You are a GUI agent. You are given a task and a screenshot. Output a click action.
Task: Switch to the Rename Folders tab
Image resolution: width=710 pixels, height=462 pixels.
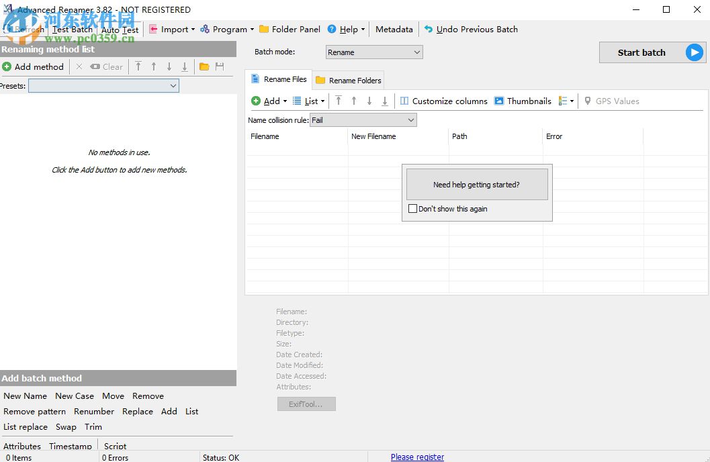point(349,80)
